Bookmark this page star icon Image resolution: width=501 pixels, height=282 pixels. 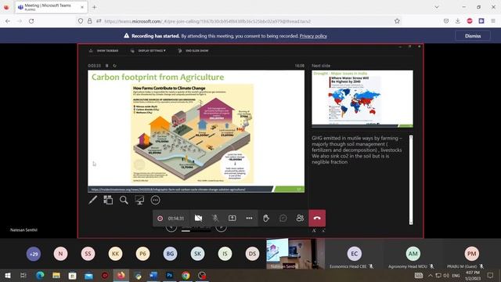coord(397,21)
